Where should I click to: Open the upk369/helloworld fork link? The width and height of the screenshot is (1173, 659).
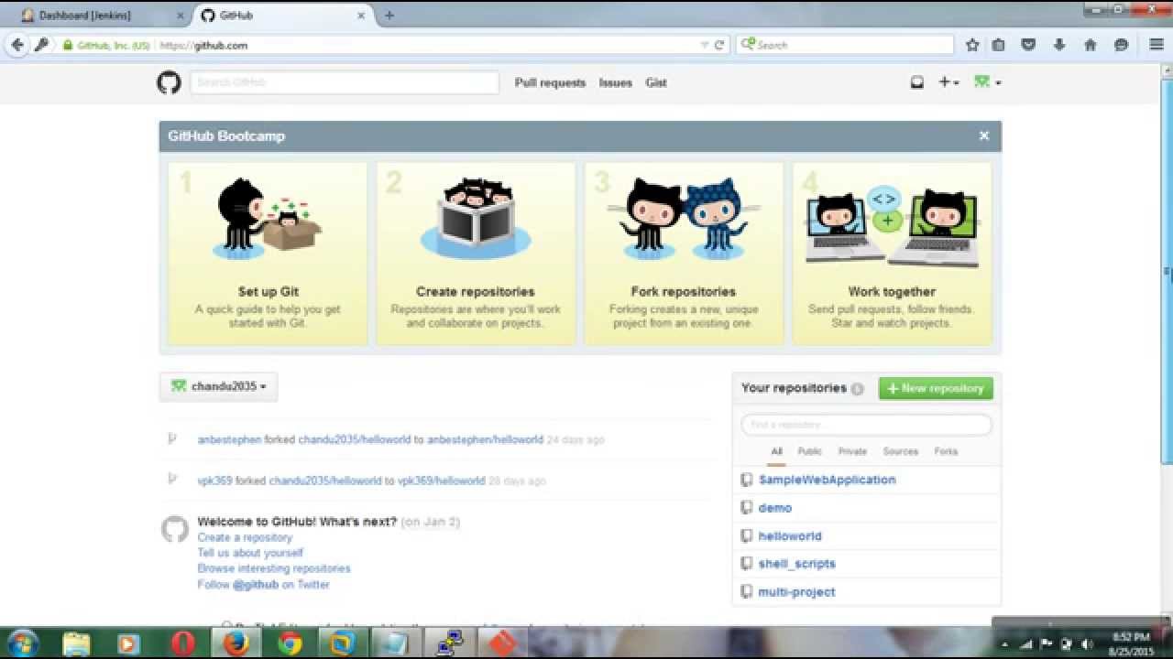pyautogui.click(x=441, y=481)
